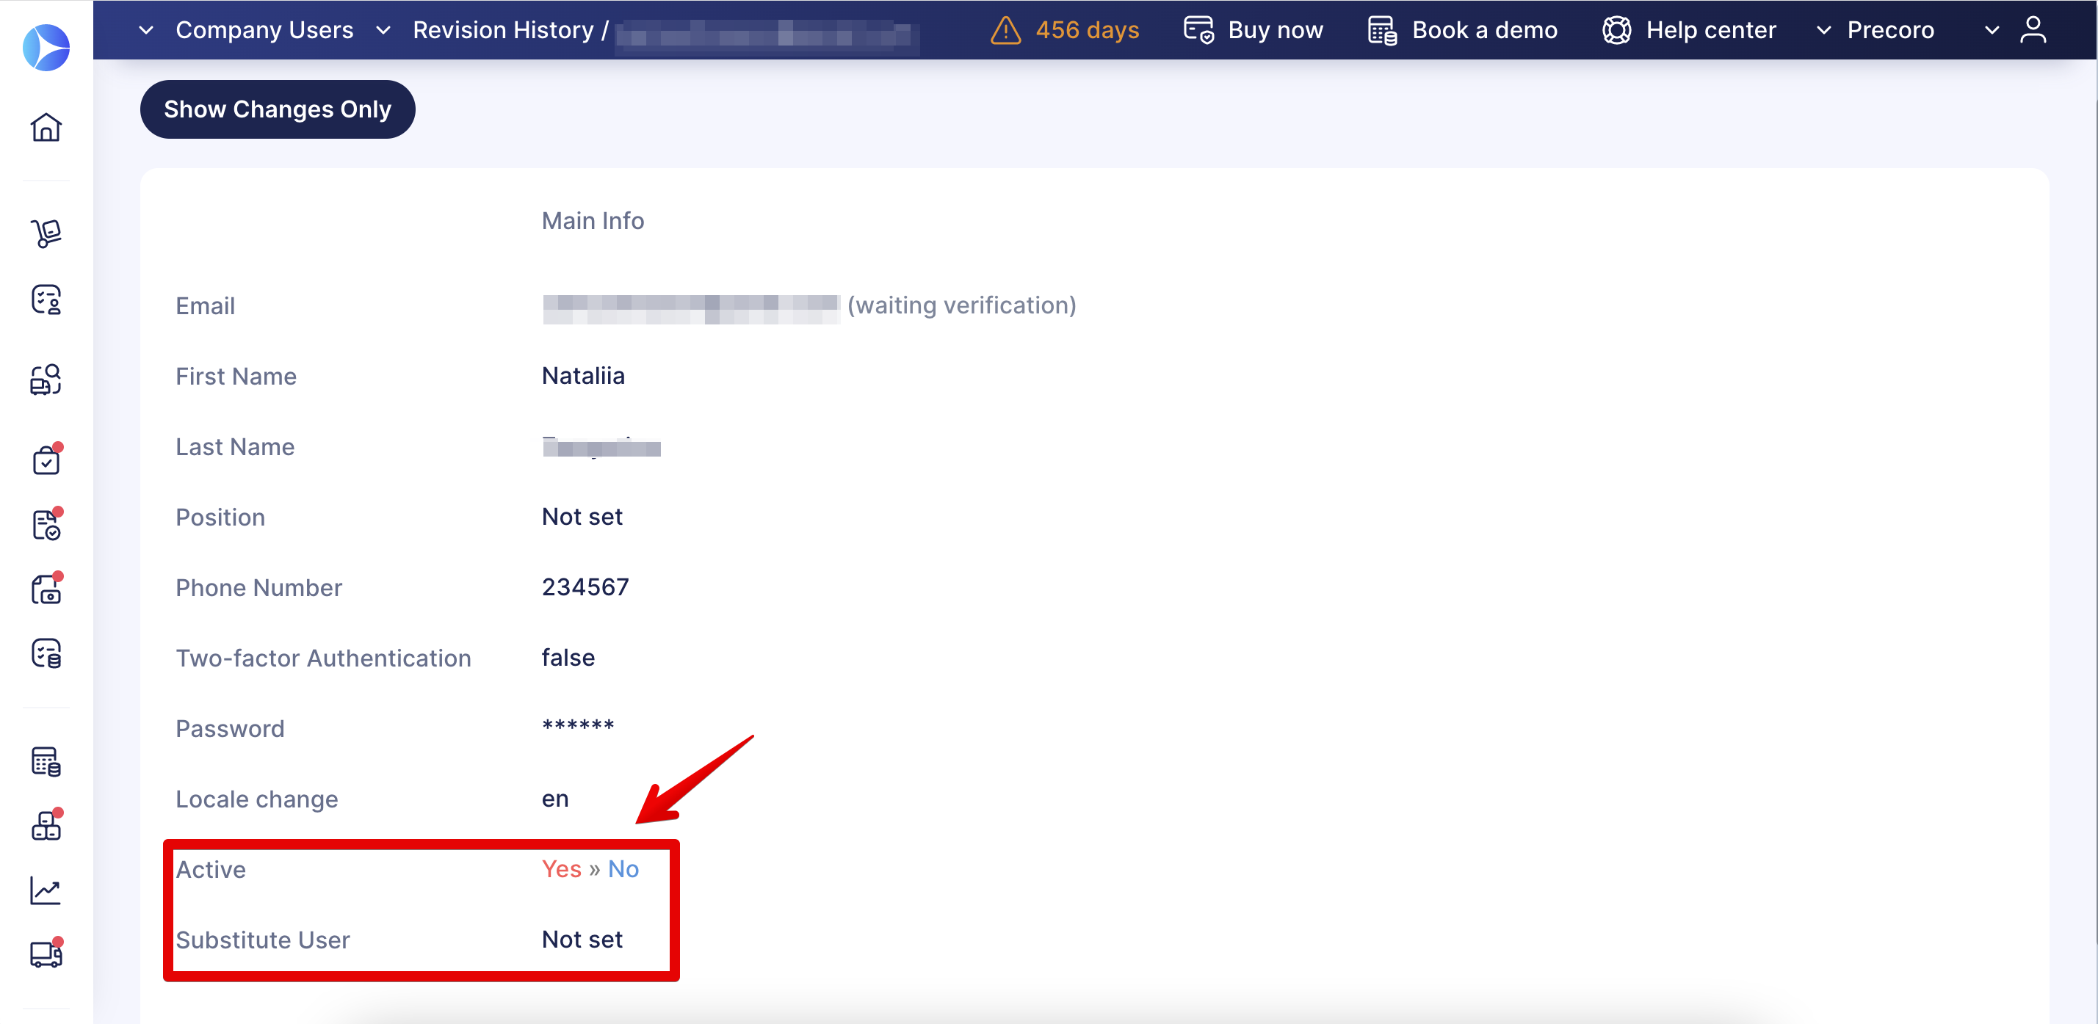Click the Email field label
The image size is (2098, 1024).
pos(205,306)
